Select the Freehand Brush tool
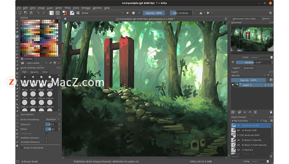289x164 pixels. 17,36
